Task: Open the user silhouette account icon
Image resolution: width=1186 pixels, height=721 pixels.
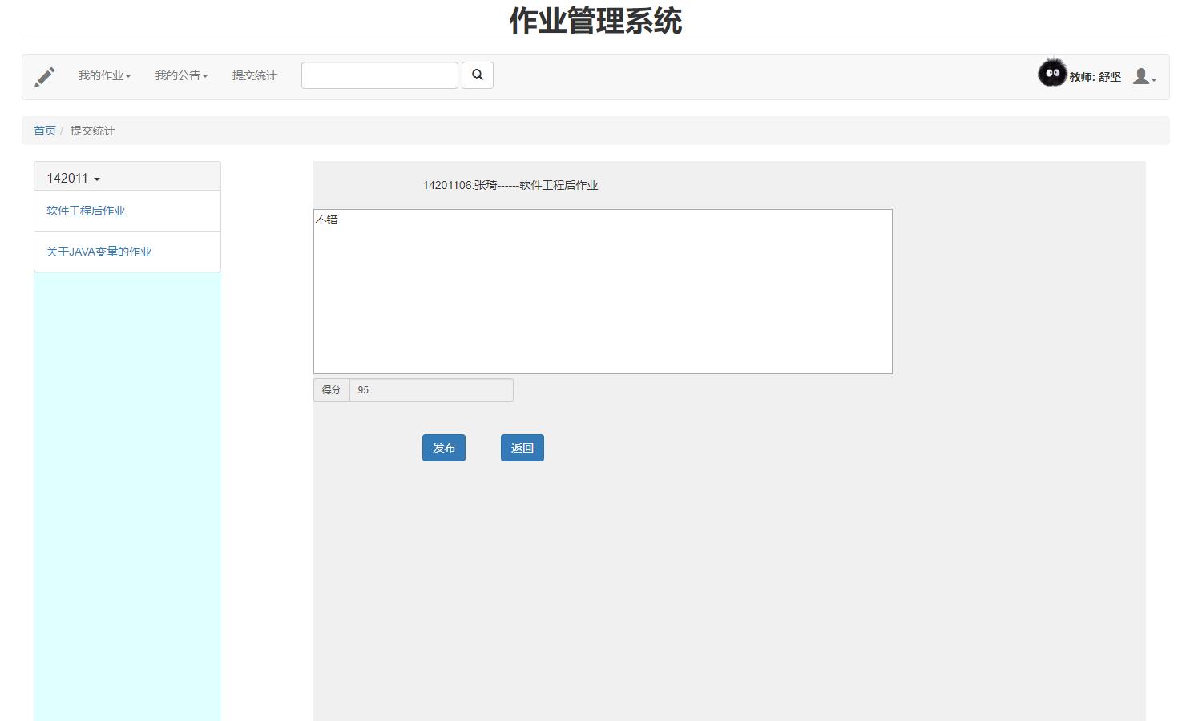Action: click(x=1141, y=76)
